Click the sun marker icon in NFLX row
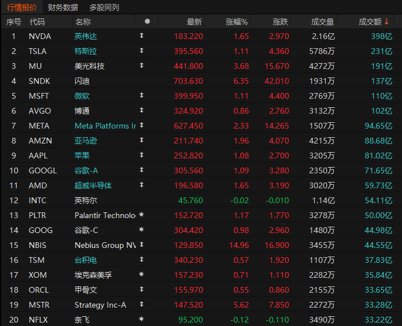The height and width of the screenshot is (326, 402). click(141, 319)
